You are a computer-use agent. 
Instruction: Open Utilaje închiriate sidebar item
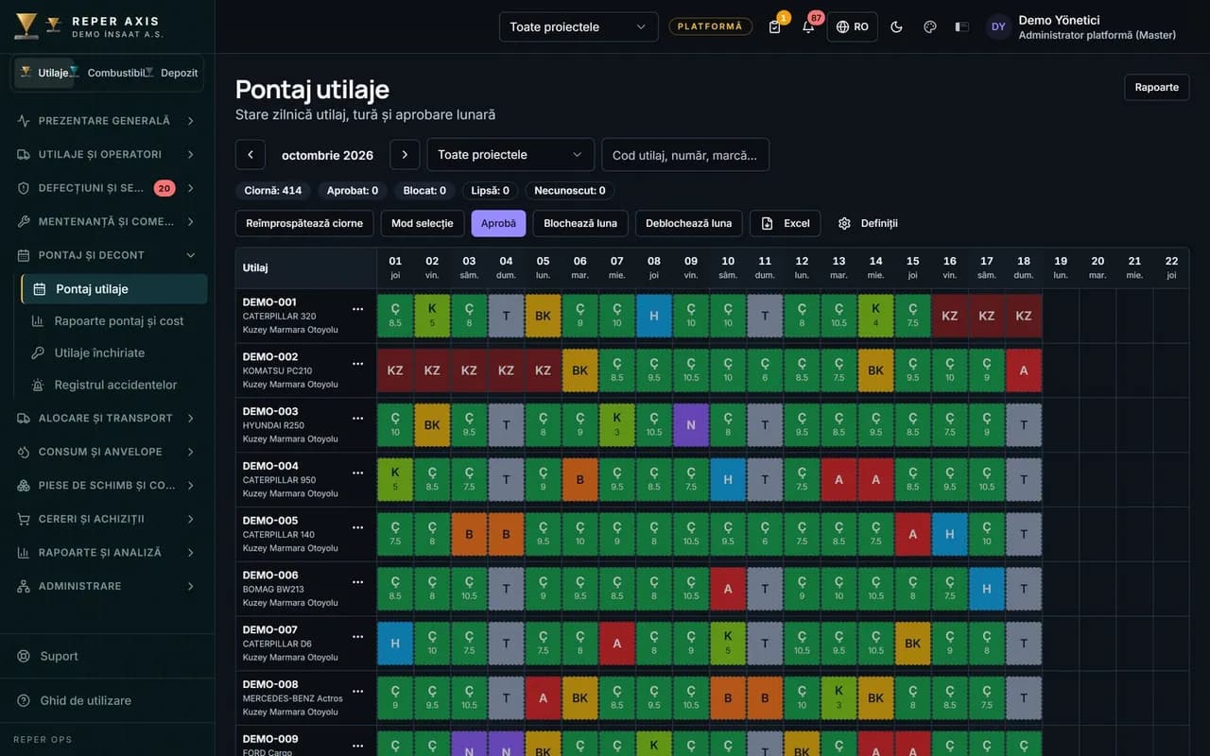click(114, 352)
